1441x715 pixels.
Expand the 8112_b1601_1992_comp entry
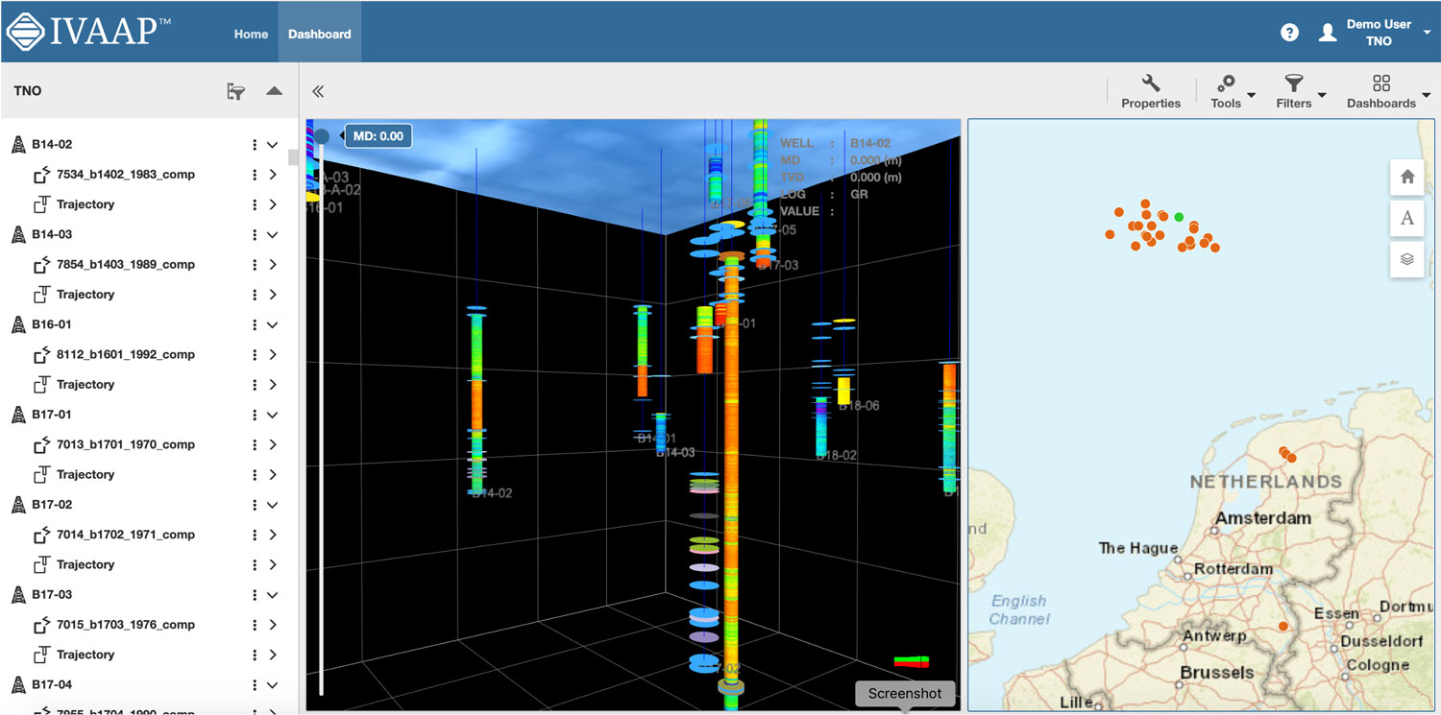click(273, 354)
